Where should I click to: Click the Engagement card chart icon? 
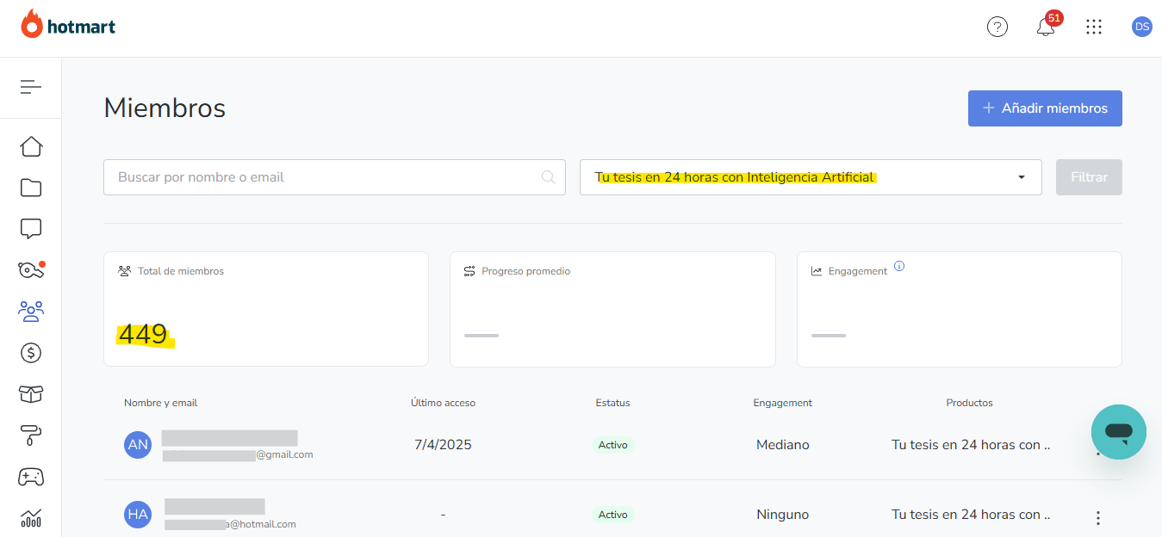point(817,271)
